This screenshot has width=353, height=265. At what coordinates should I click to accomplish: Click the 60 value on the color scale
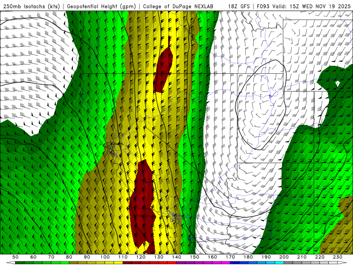coord(33,257)
